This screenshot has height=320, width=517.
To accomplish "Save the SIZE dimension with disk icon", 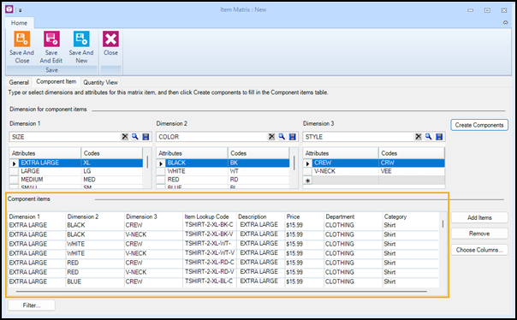I will (146, 136).
